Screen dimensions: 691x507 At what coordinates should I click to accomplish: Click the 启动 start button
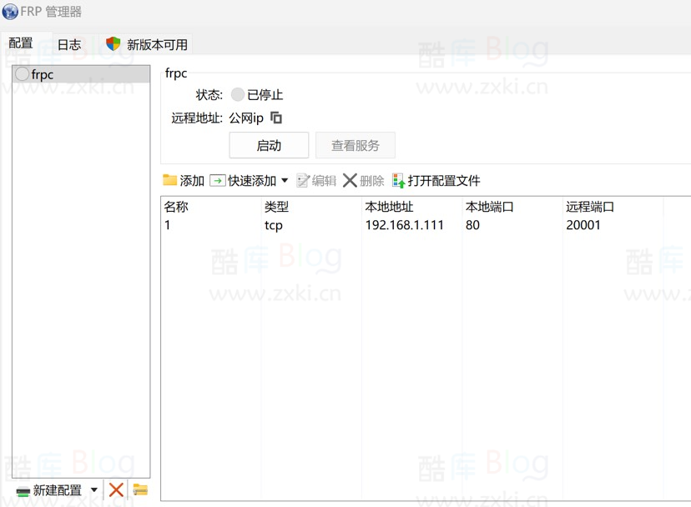[x=269, y=144]
